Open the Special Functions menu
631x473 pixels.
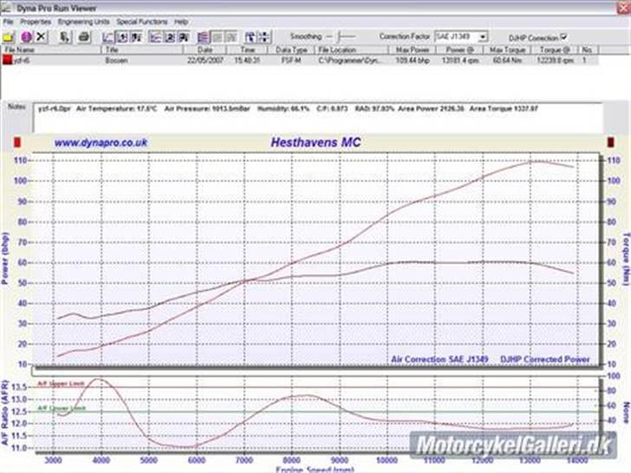(x=141, y=22)
